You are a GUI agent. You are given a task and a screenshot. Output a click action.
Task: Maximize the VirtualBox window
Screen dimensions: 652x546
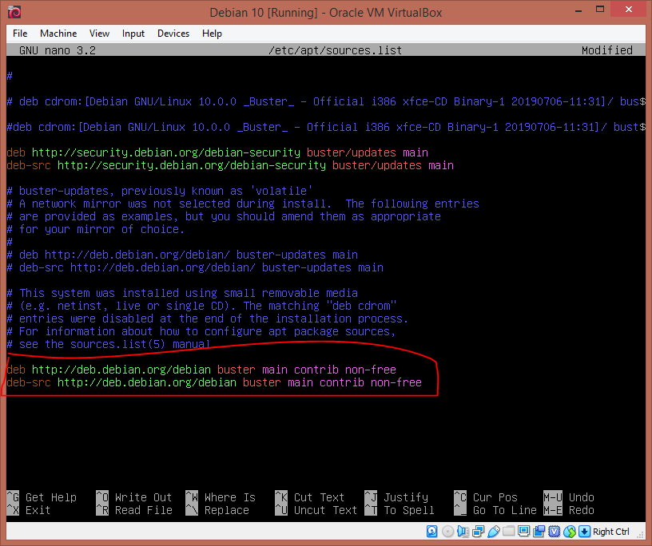tap(599, 10)
